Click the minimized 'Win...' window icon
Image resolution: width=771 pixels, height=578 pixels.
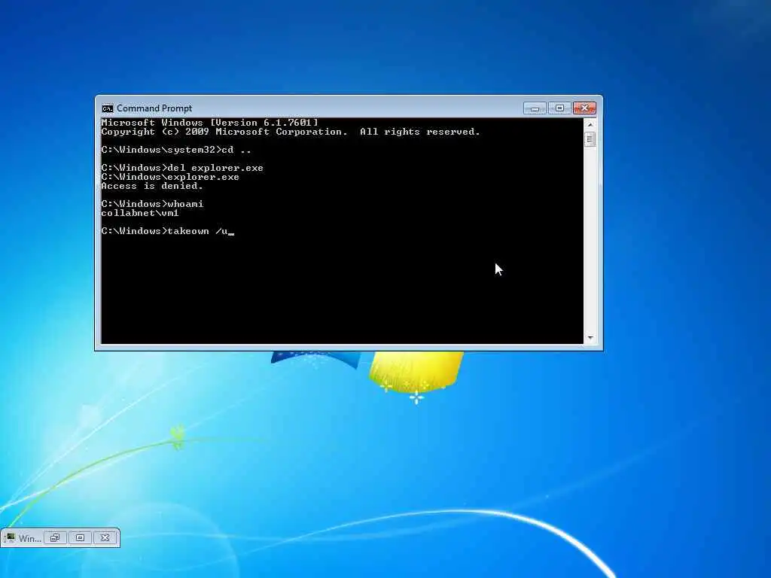click(11, 537)
